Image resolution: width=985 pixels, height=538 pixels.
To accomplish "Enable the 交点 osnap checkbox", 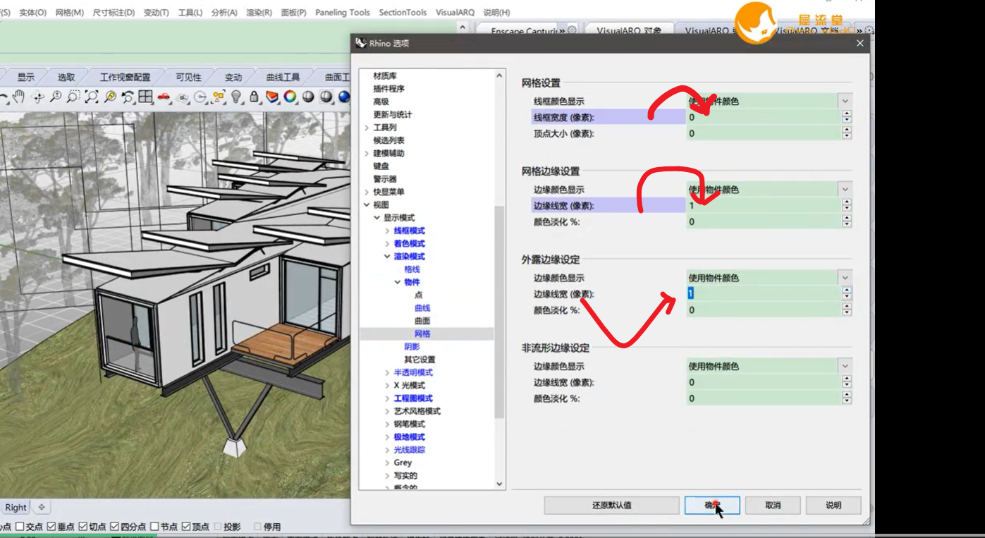I will (x=20, y=527).
